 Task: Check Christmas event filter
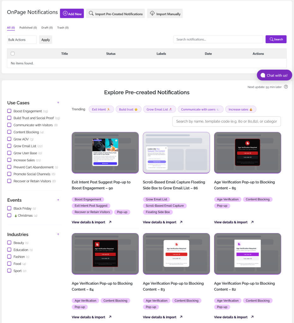pos(9,215)
